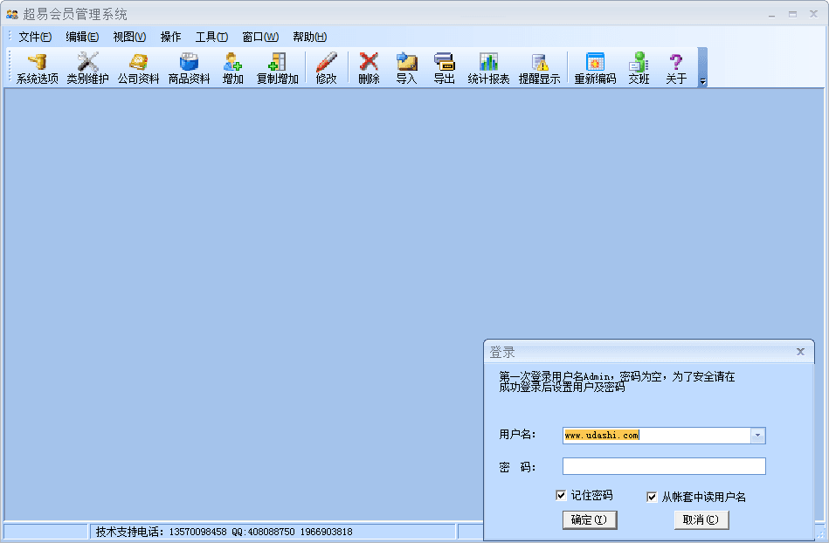Open the 统计报表 statistics report icon

point(488,68)
